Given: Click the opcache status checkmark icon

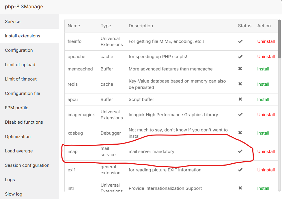Looking at the screenshot, I should coord(240,57).
